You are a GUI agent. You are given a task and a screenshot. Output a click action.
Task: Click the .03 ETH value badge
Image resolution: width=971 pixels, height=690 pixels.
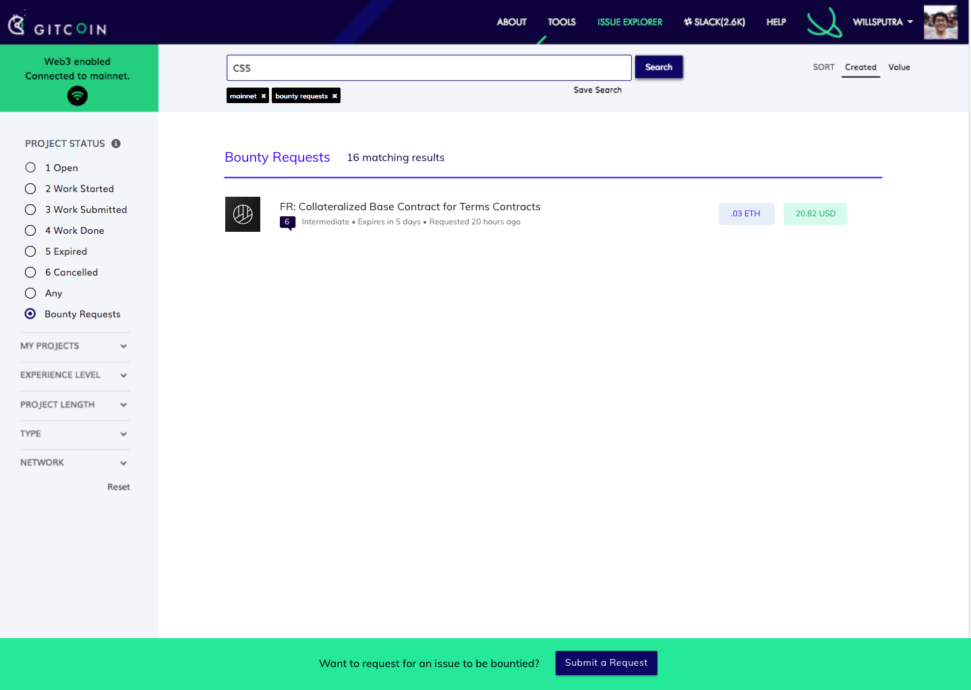[x=746, y=214]
